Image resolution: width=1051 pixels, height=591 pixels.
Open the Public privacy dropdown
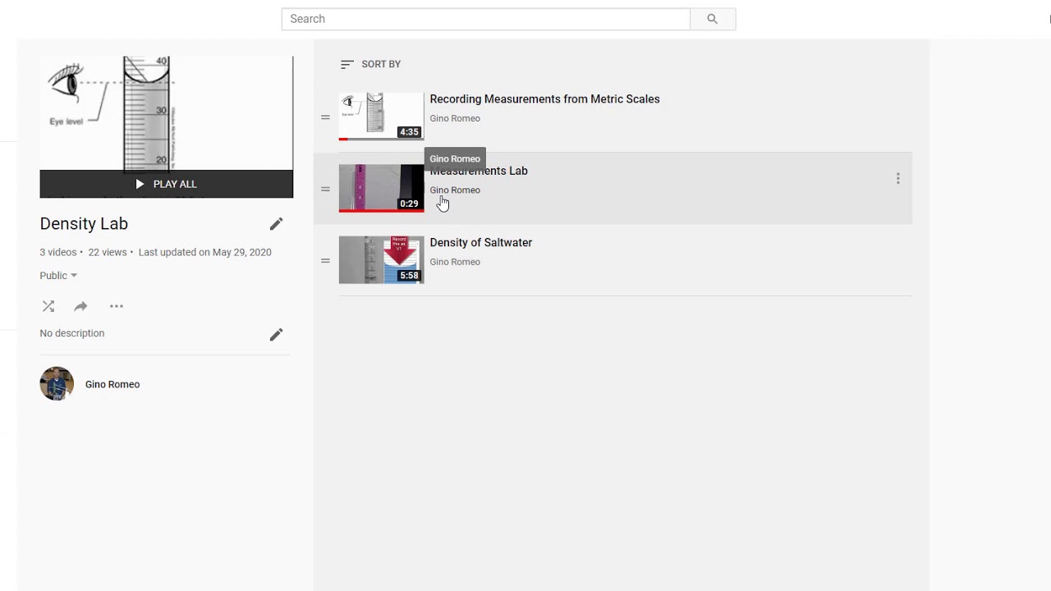[58, 276]
